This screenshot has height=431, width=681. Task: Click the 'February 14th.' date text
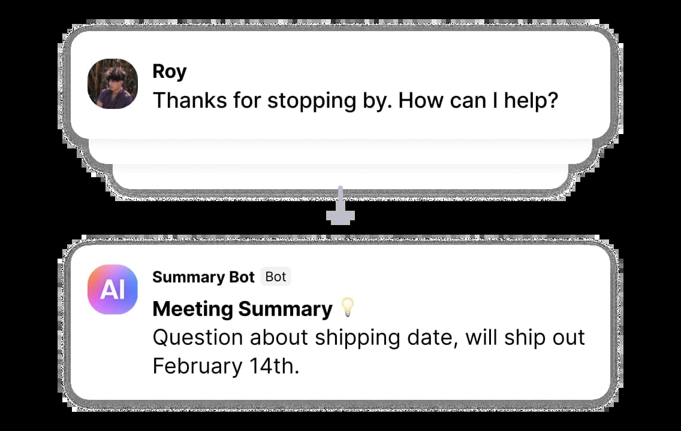point(225,366)
